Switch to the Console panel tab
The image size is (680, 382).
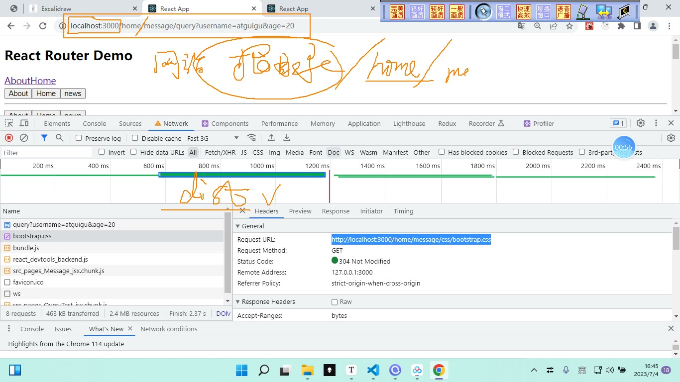[95, 123]
